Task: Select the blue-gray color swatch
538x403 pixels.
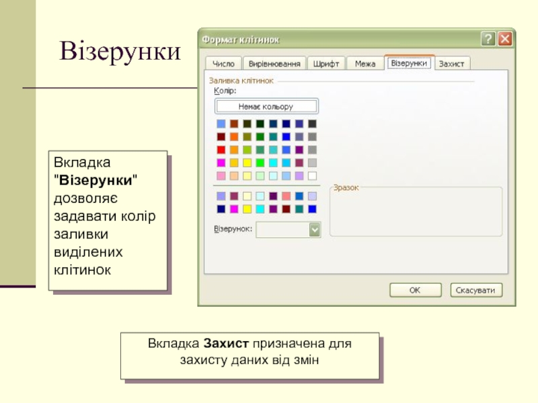Action: (x=299, y=137)
